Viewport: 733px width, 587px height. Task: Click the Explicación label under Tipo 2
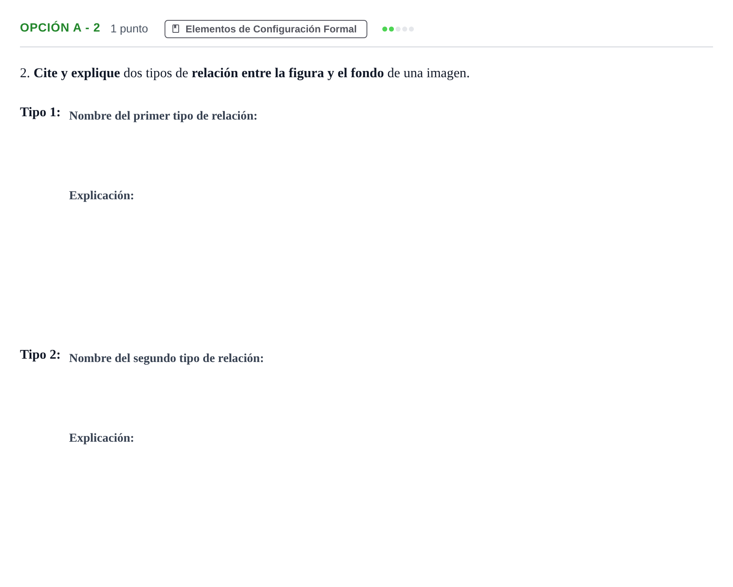point(101,438)
